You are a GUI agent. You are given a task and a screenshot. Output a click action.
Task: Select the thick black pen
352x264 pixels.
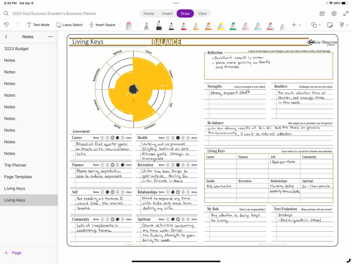click(159, 25)
